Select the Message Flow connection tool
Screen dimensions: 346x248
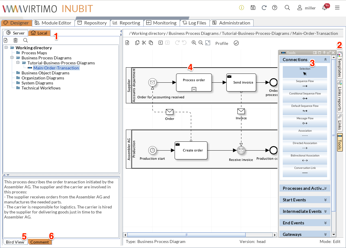tap(305, 121)
